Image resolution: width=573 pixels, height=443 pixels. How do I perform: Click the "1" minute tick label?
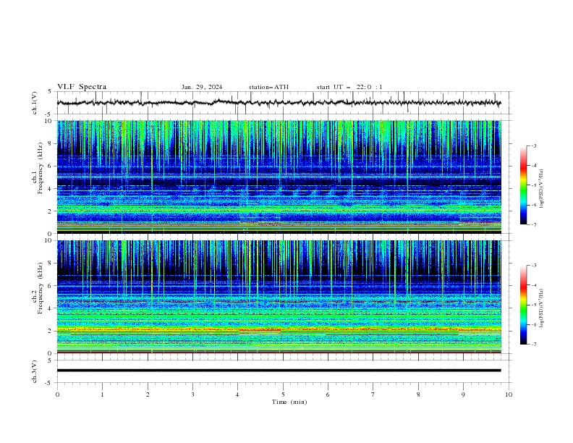tap(102, 395)
